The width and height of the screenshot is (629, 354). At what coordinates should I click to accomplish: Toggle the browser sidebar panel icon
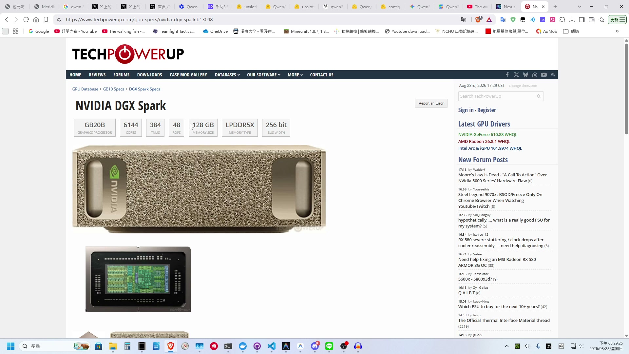[582, 20]
